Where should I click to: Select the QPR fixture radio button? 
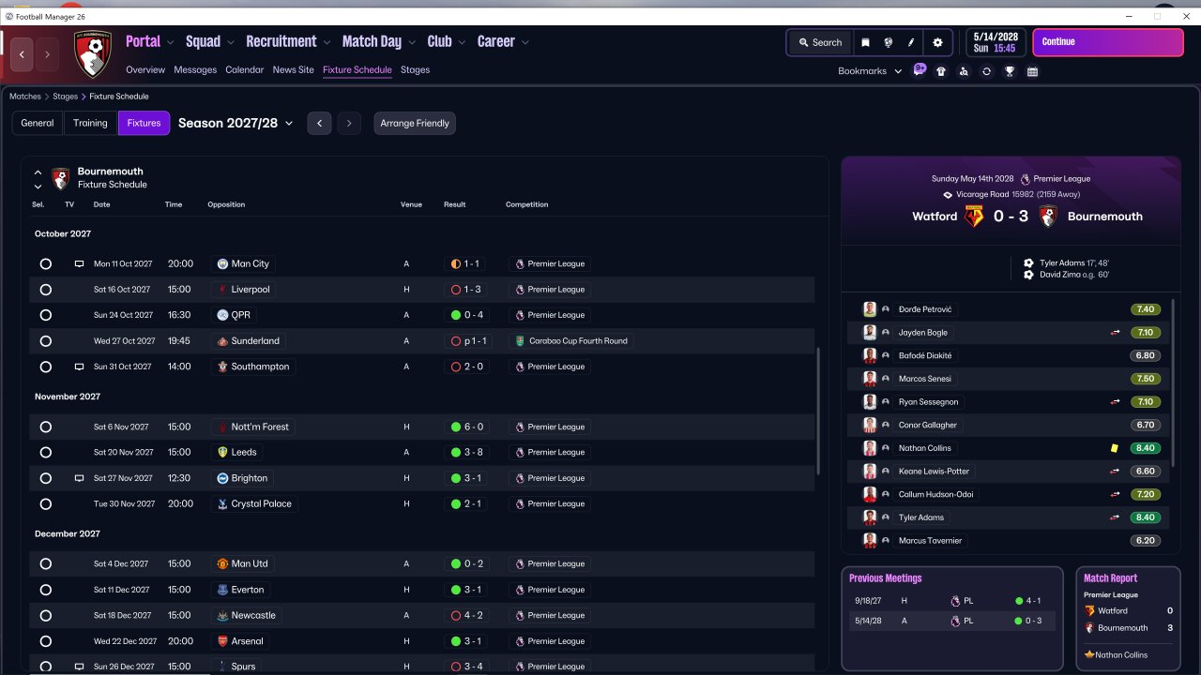(x=45, y=315)
